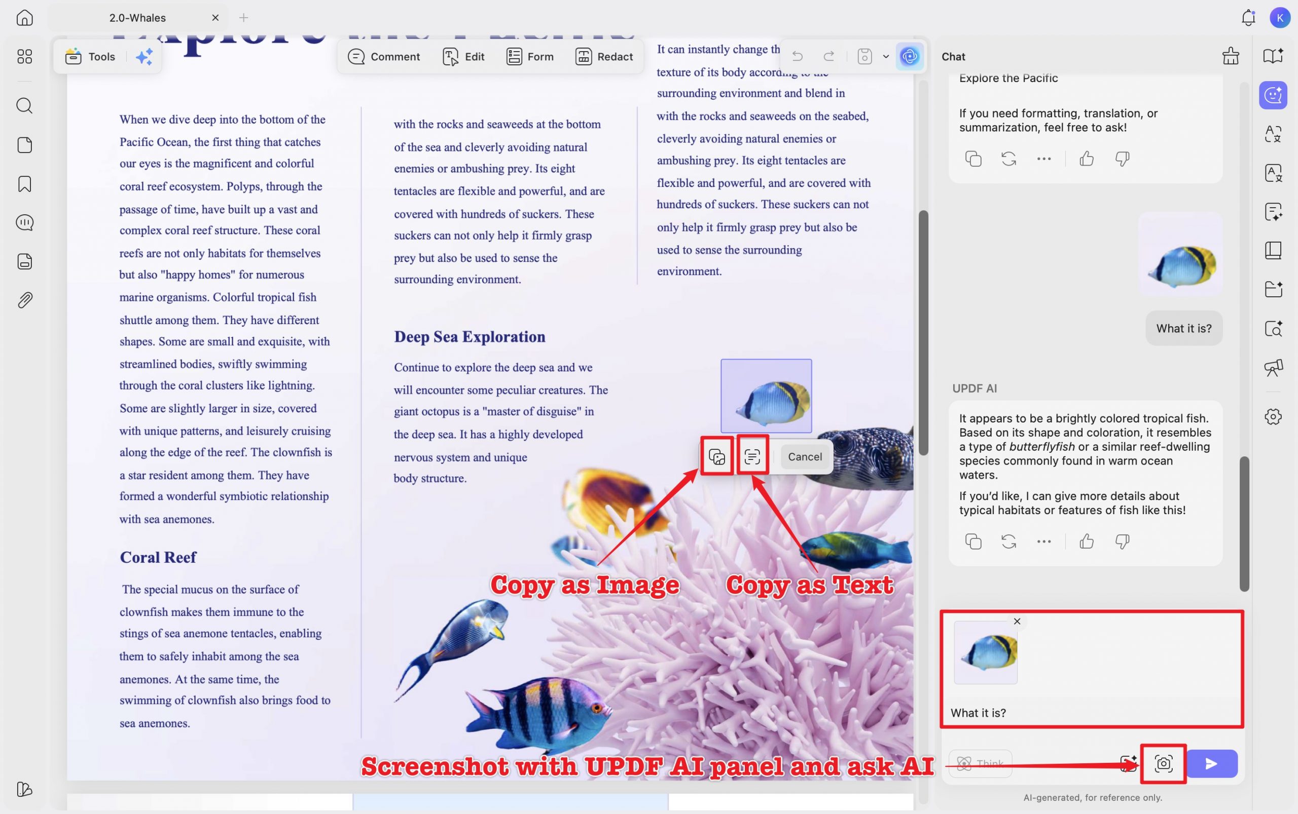Open the OCR text icon in right sidebar

1273,173
